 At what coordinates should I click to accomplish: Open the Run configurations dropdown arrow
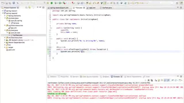[62, 3]
